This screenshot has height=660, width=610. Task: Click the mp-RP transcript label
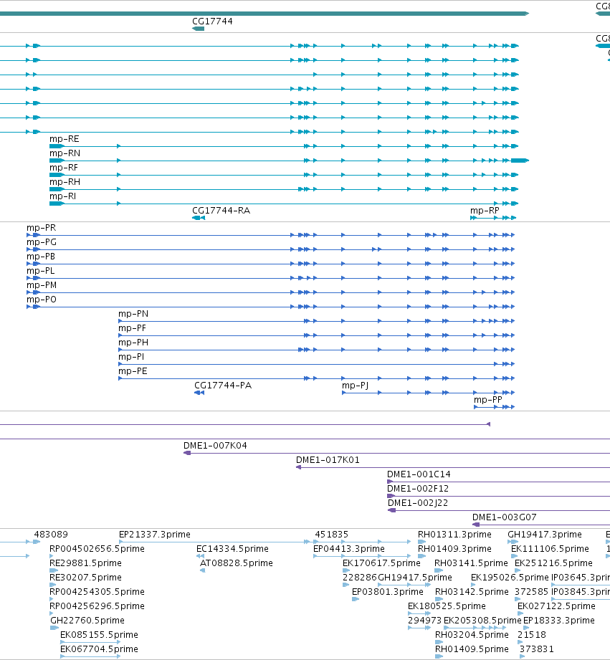point(485,211)
